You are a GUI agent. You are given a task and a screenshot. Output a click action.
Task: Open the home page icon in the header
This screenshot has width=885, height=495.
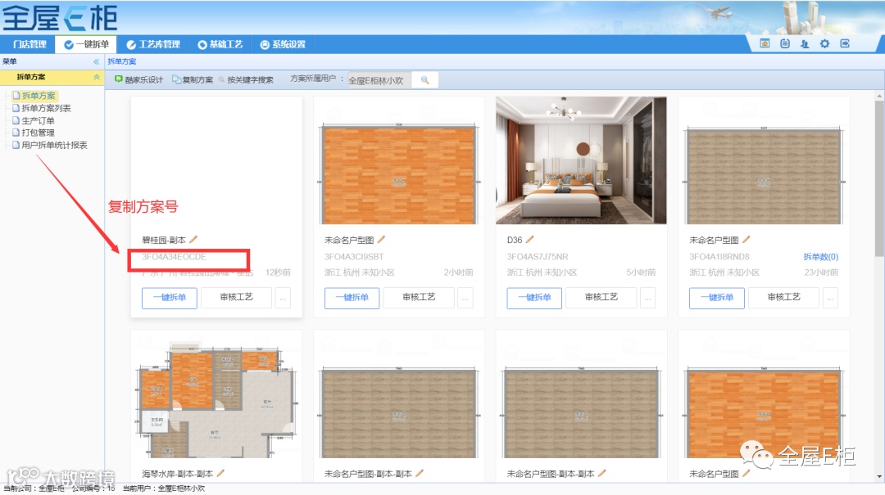765,43
